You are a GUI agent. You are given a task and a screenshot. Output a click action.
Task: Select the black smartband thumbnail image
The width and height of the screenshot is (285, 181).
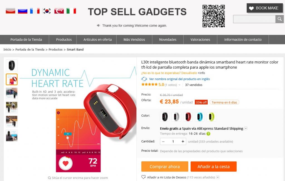(x=12, y=65)
